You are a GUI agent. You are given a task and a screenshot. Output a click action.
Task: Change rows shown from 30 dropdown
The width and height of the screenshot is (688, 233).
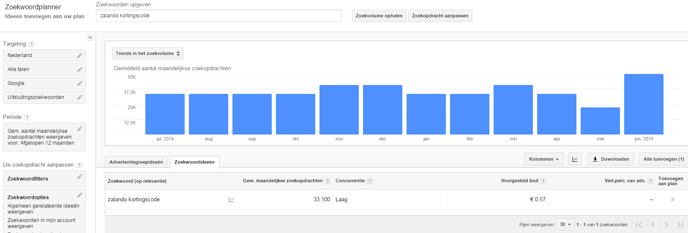(x=565, y=225)
